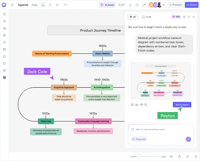Download the board with export icon

click(43, 5)
